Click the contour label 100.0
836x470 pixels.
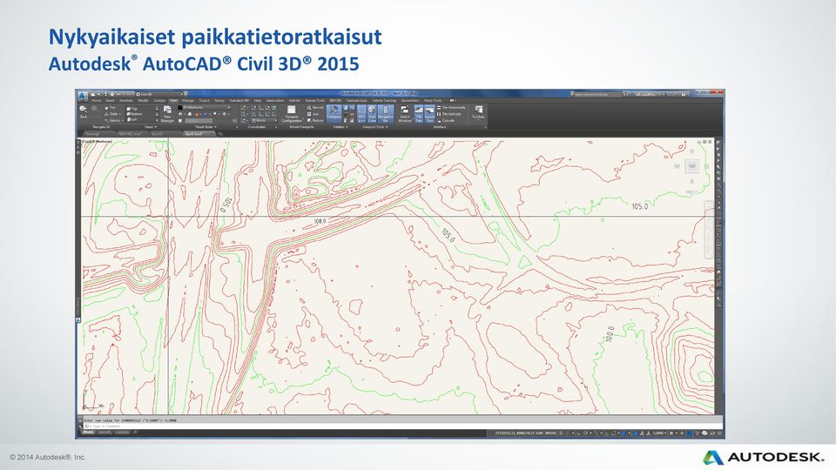tap(610, 334)
